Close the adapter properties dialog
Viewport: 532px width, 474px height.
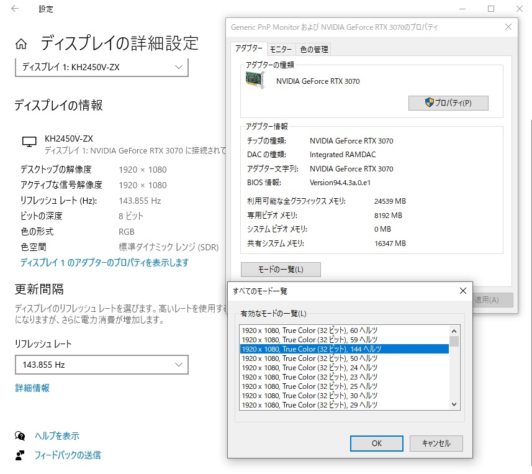(508, 27)
